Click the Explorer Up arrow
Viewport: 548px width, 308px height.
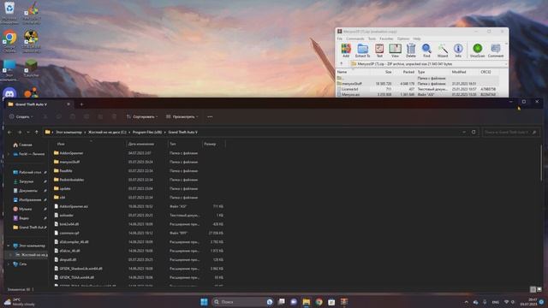tap(36, 133)
